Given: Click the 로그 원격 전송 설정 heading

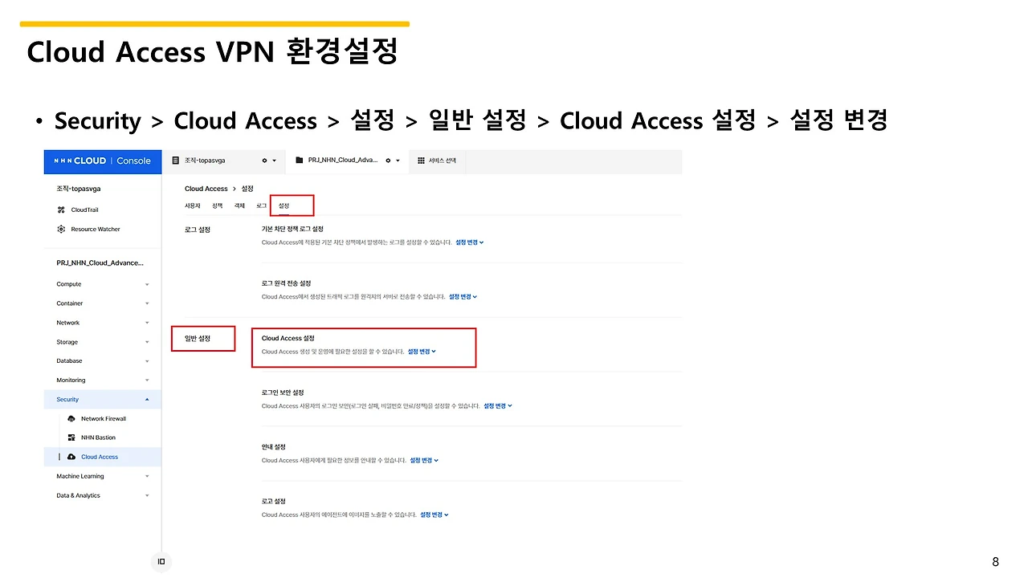Looking at the screenshot, I should pyautogui.click(x=286, y=283).
